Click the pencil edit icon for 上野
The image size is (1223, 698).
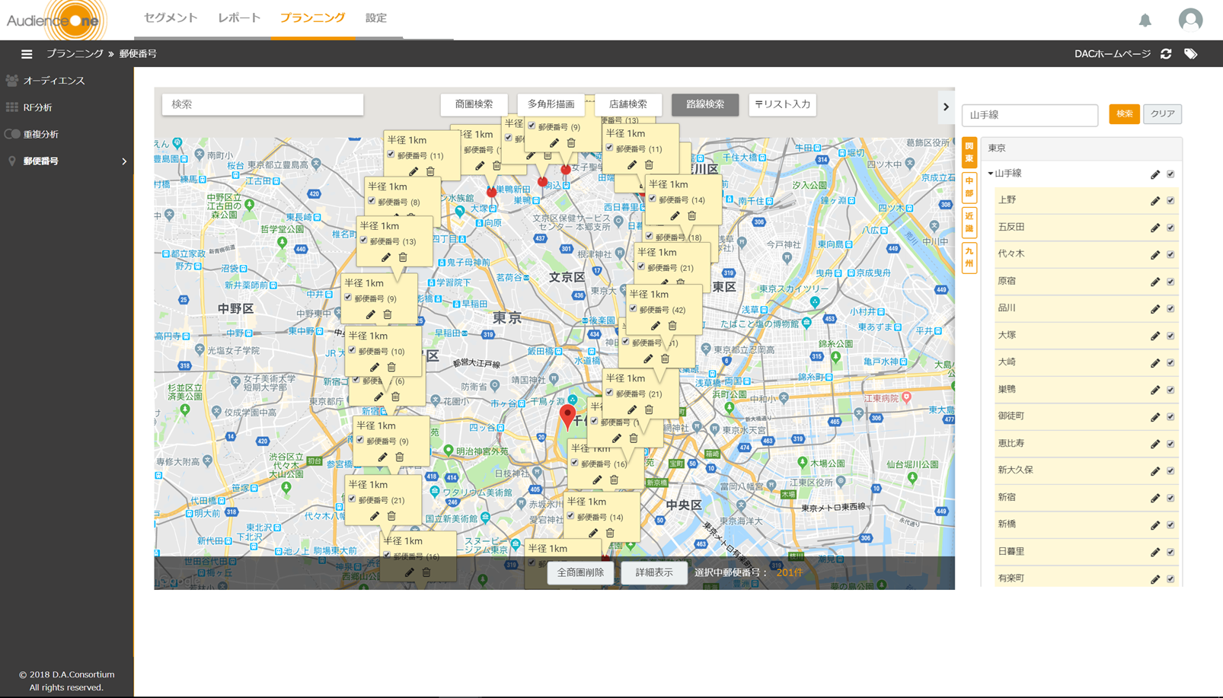[x=1155, y=201]
